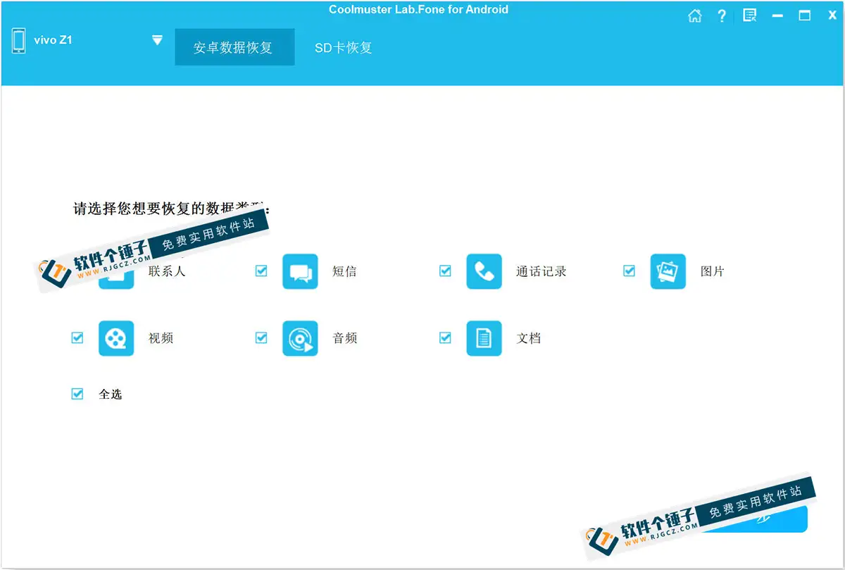
Task: Open the home screen via the house icon
Action: click(x=695, y=15)
